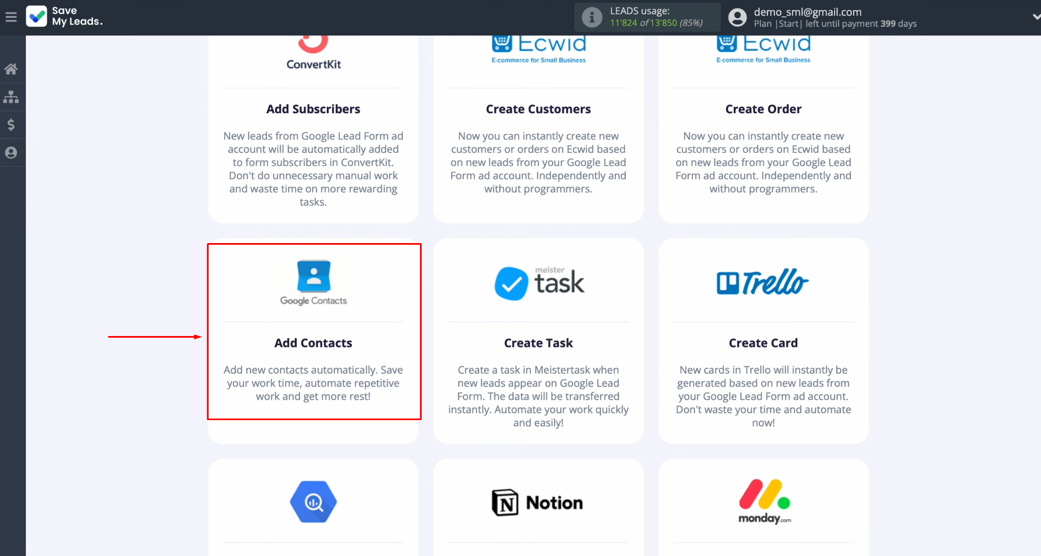Click the Save My Leads brand name
The width and height of the screenshot is (1041, 556).
(x=77, y=16)
